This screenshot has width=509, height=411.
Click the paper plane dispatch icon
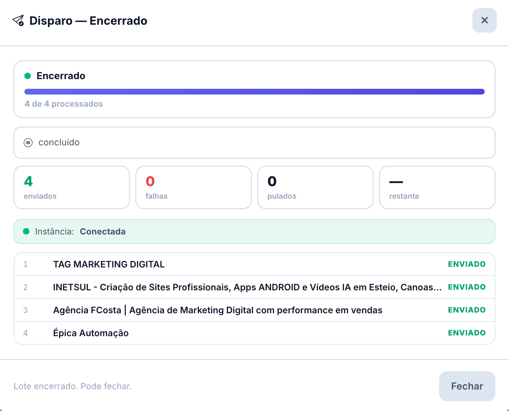point(18,20)
